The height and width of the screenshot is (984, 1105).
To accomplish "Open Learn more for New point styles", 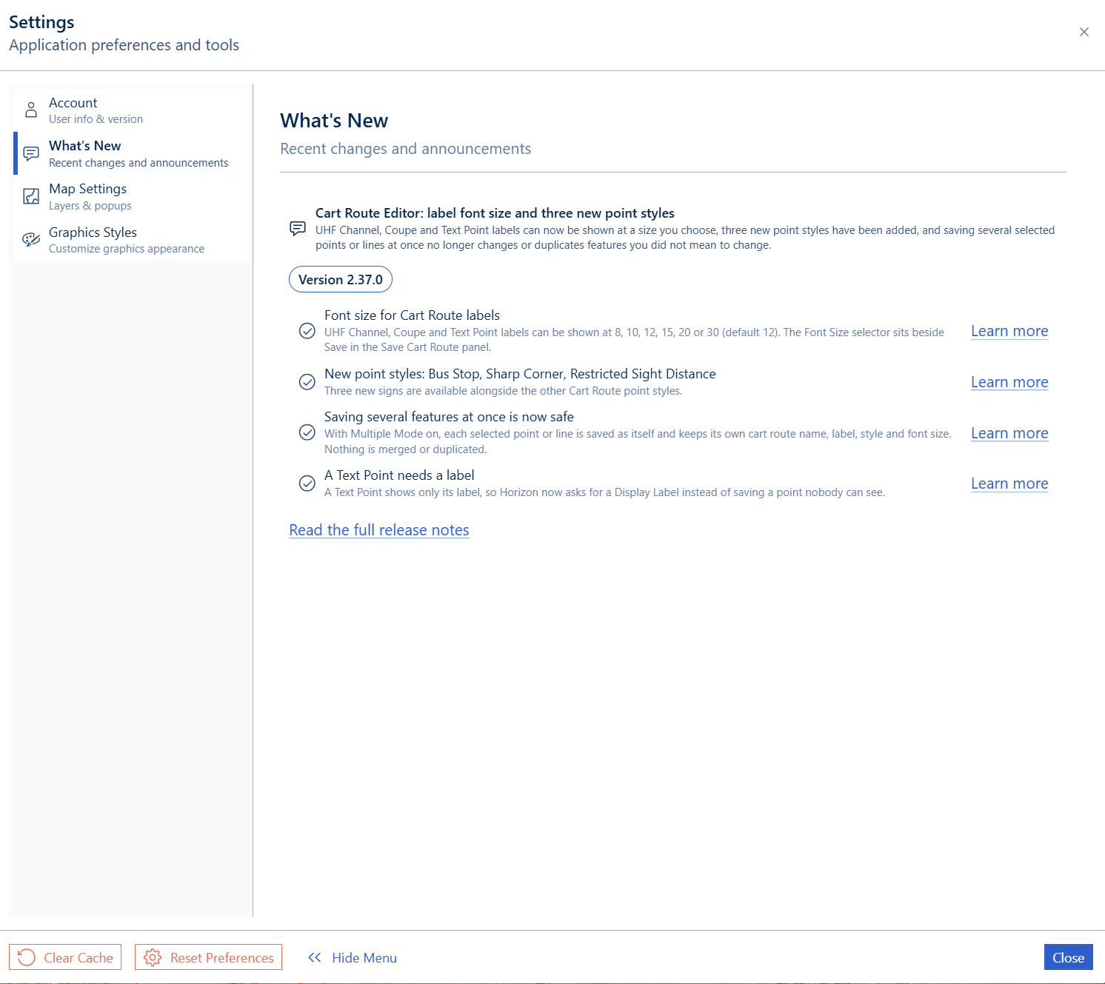I will point(1009,382).
